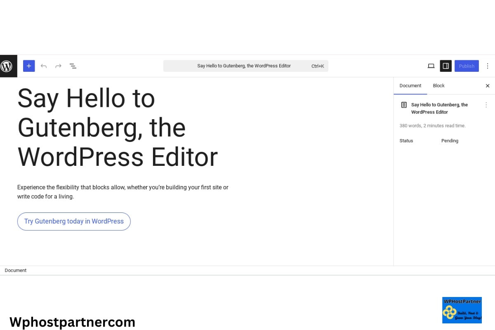The height and width of the screenshot is (330, 495).
Task: Switch to the Block tab
Action: [438, 86]
